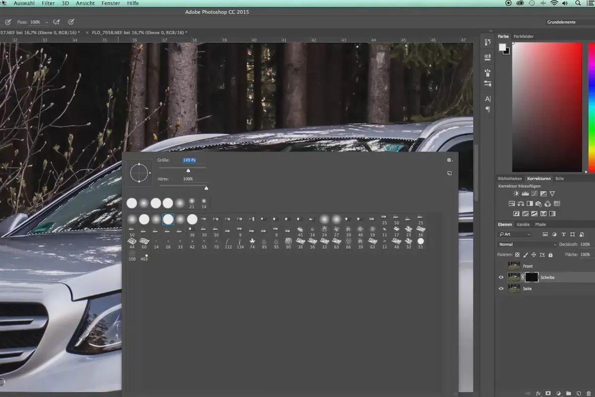Open the brush picker gear menu
The image size is (595, 397).
449,160
